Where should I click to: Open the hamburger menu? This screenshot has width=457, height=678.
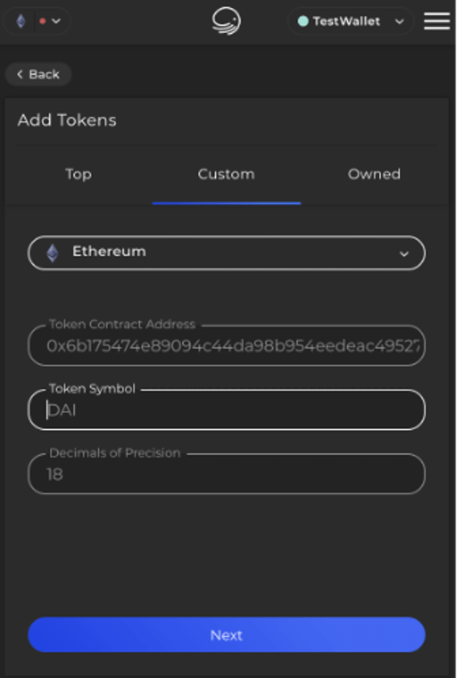437,21
